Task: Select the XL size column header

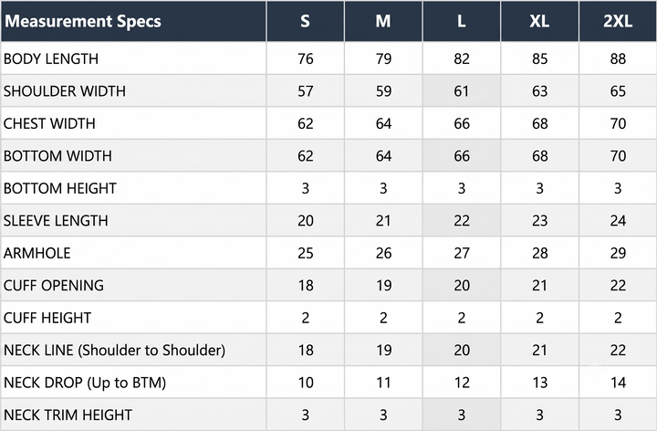Action: [539, 21]
